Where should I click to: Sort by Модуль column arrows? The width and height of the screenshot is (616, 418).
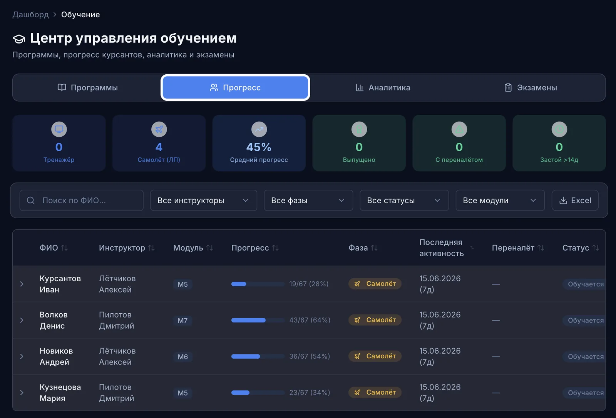tap(209, 248)
